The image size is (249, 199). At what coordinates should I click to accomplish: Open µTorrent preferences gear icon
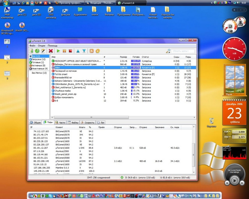click(x=98, y=51)
